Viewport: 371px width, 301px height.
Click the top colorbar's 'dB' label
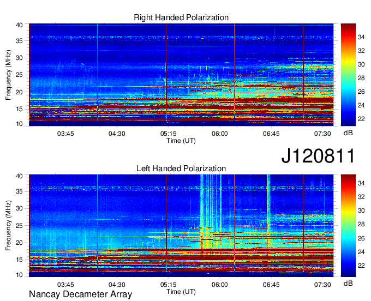pyautogui.click(x=348, y=133)
